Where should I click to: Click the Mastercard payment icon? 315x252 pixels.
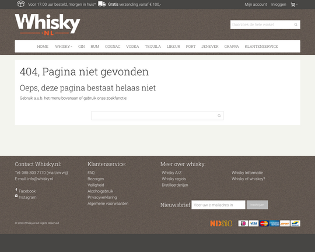click(264, 223)
